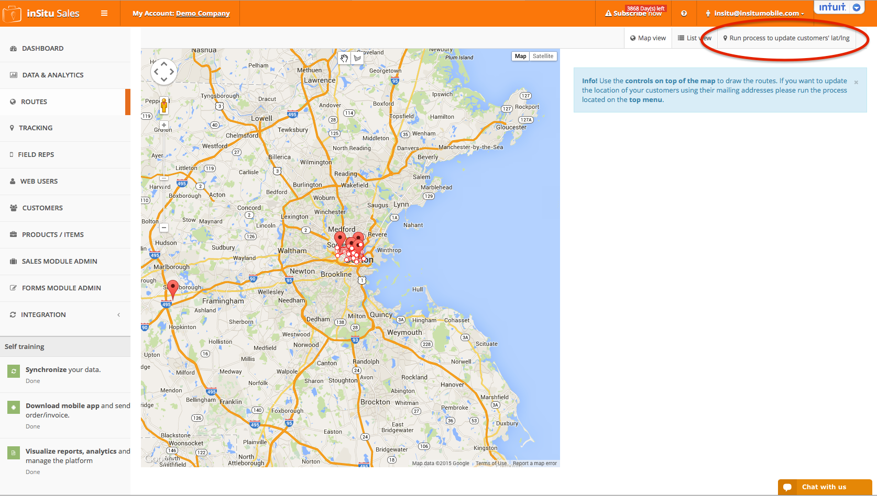Click the Street View pegman icon
877x496 pixels.
coord(164,105)
